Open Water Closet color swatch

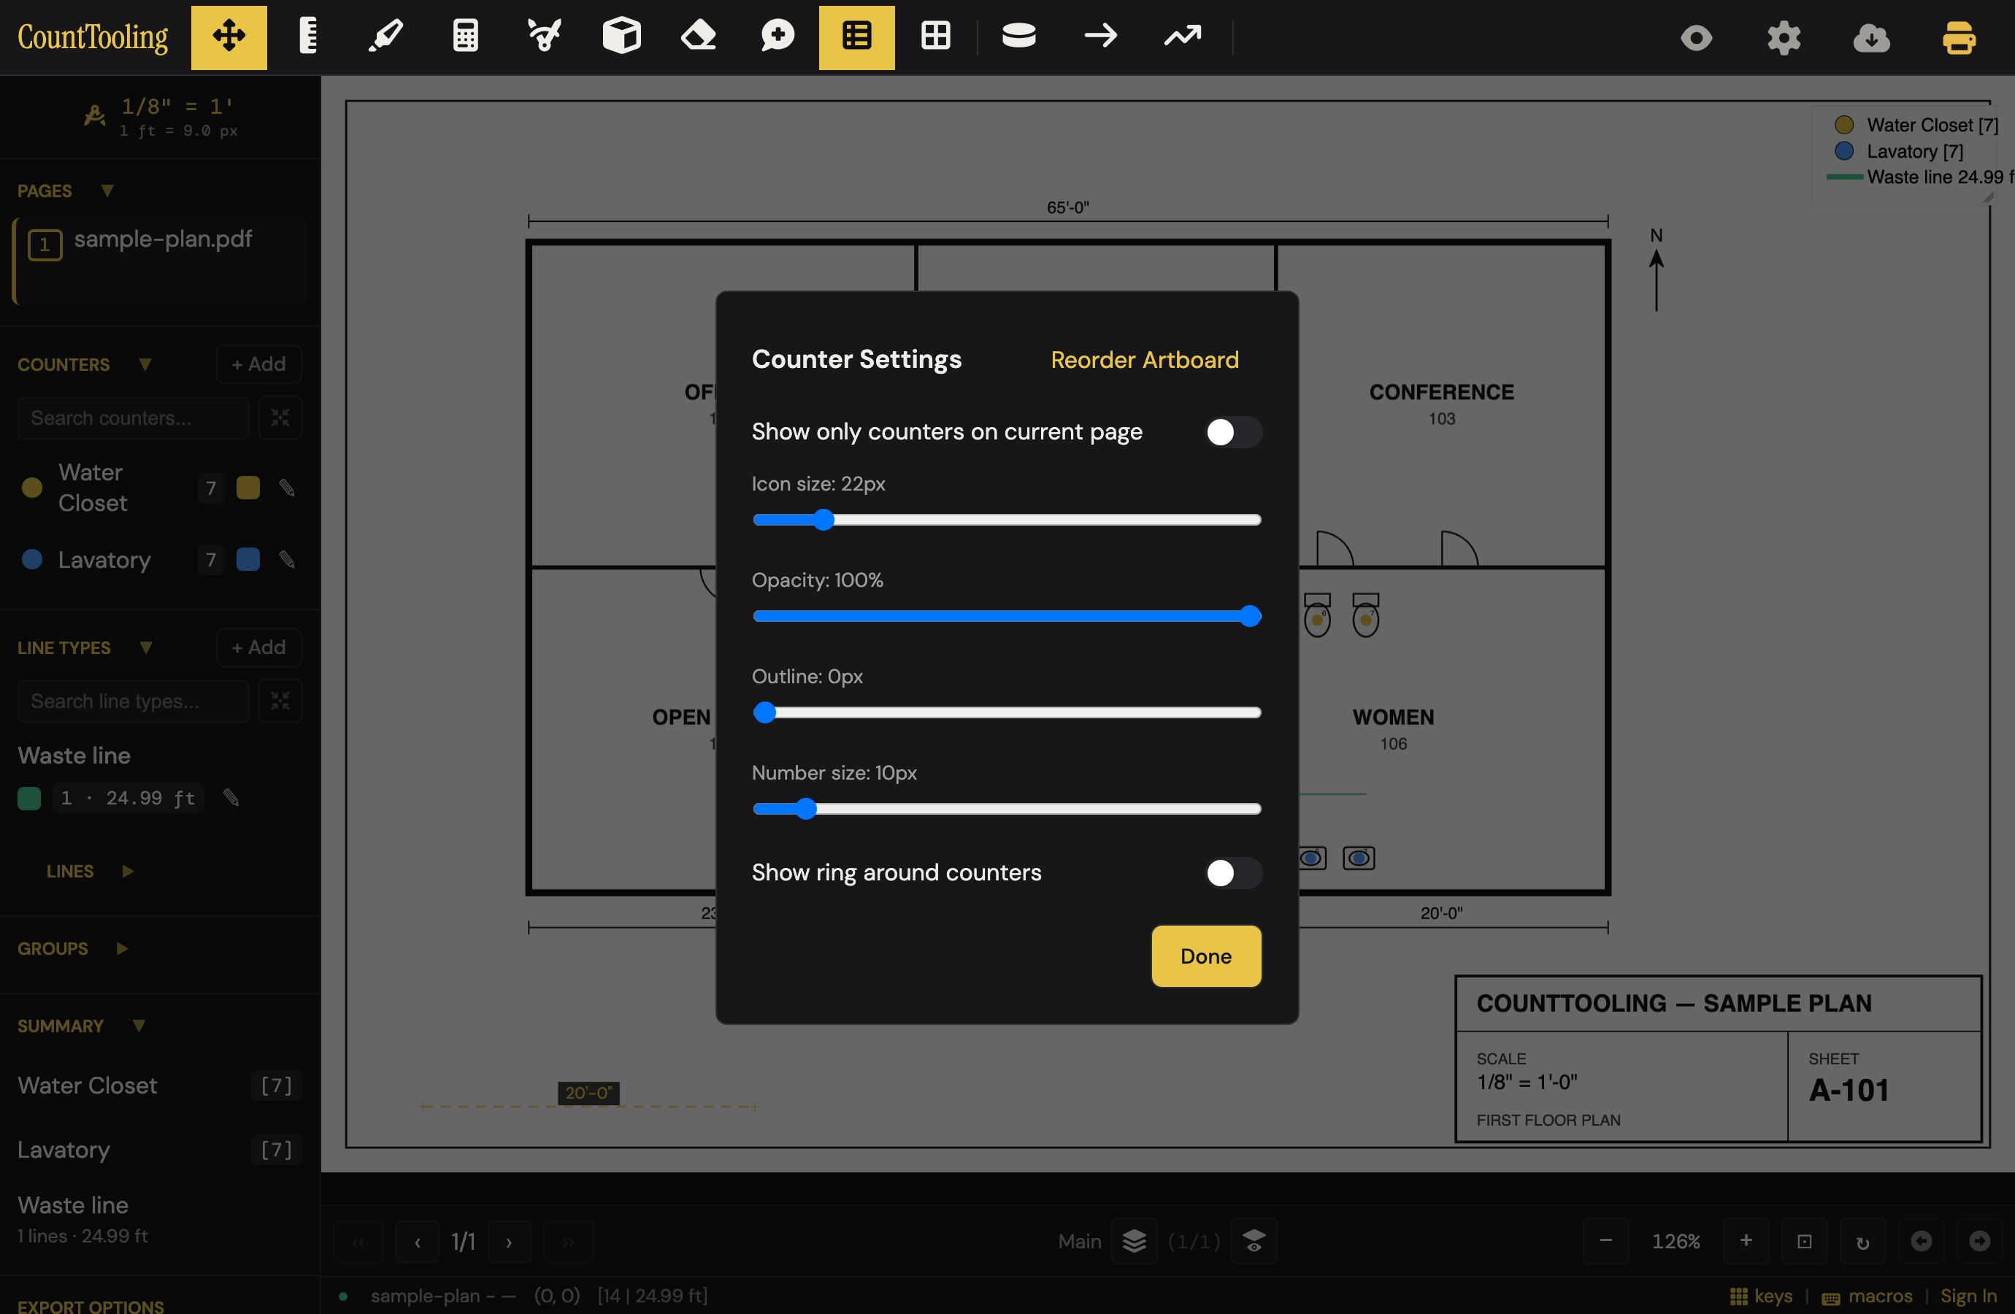click(x=248, y=488)
